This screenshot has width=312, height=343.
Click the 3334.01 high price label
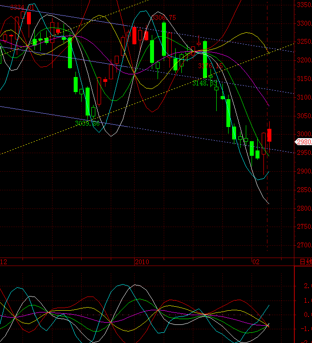click(x=22, y=8)
